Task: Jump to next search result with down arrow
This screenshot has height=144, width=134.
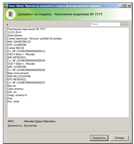Action: pyautogui.click(x=126, y=25)
